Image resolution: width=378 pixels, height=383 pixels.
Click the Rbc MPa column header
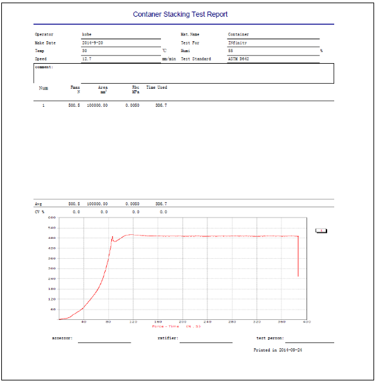(136, 89)
